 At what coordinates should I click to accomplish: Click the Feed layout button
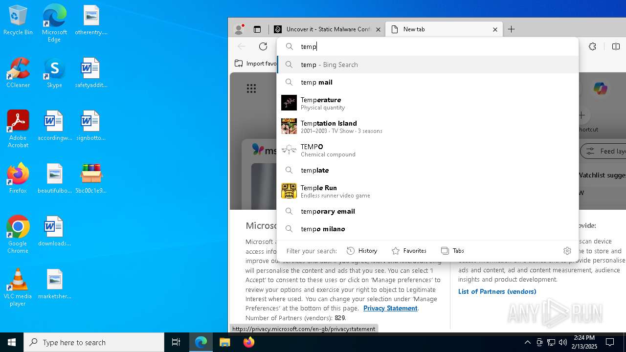click(x=604, y=151)
